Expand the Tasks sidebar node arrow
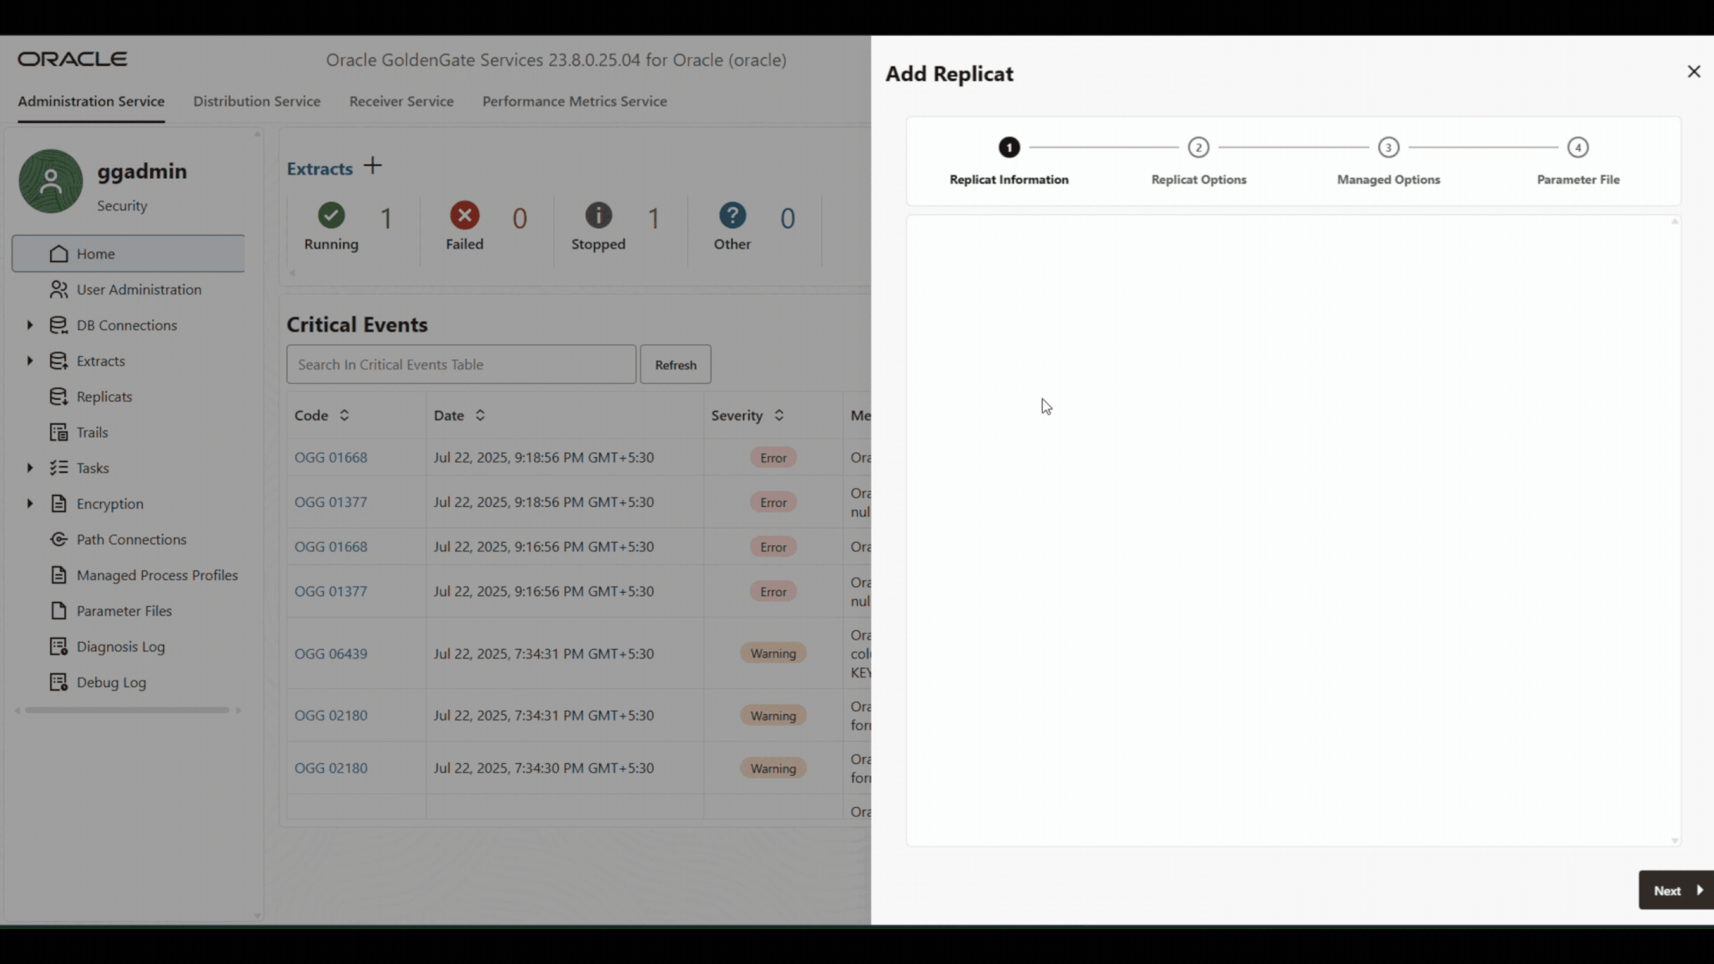Screen dimensions: 1714x964 pos(30,468)
